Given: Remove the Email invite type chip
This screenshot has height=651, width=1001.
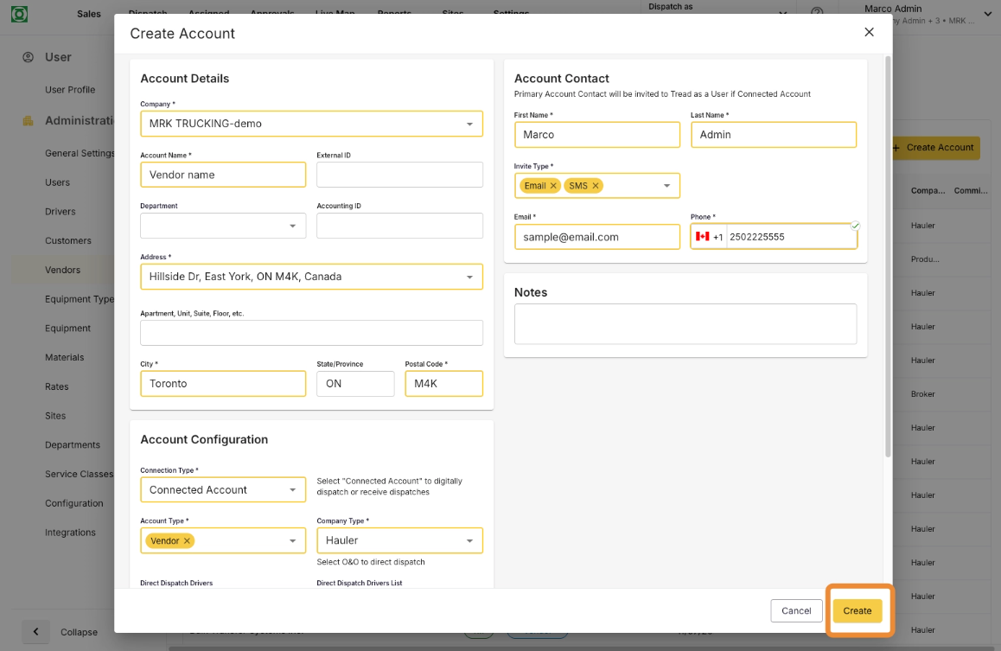Looking at the screenshot, I should click(x=553, y=186).
